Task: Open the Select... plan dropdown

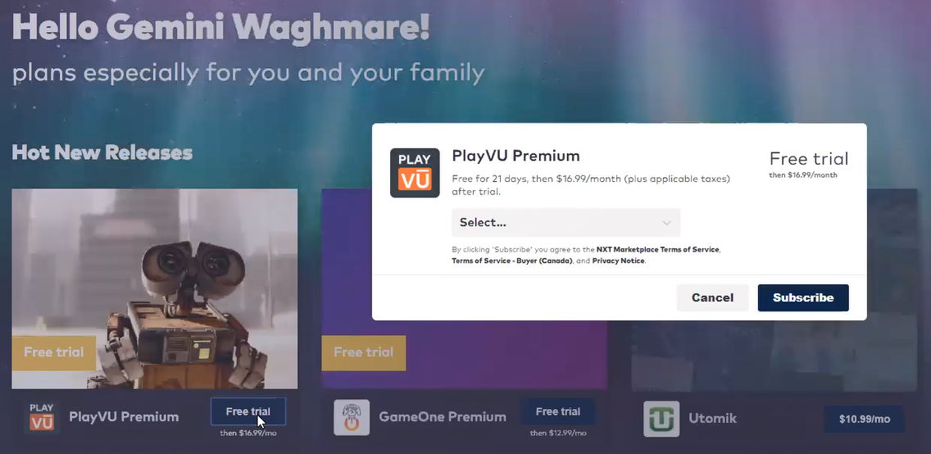Action: [x=565, y=223]
